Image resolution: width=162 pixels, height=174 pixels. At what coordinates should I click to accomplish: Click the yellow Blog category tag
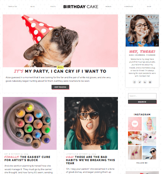click(x=60, y=67)
